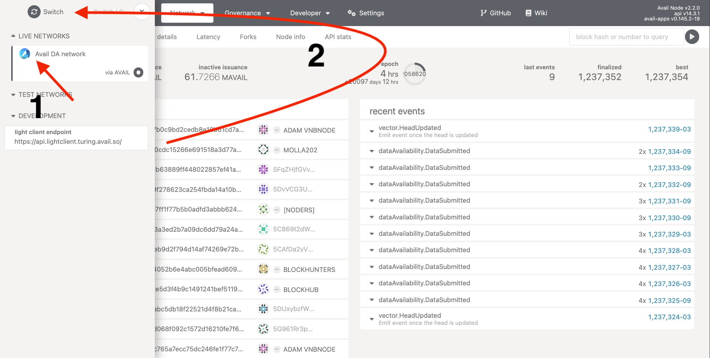Viewport: 710px width, 358px height.
Task: Switch to the Node info tab
Action: (290, 37)
